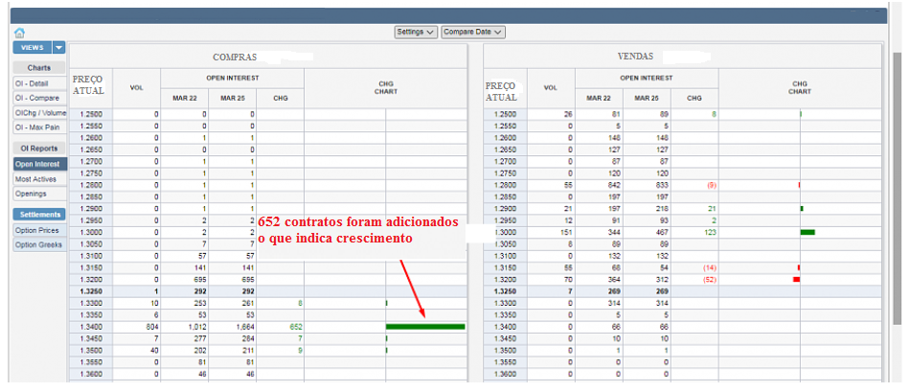Open the Most Actives report
Screen dimensions: 910x392
point(36,179)
